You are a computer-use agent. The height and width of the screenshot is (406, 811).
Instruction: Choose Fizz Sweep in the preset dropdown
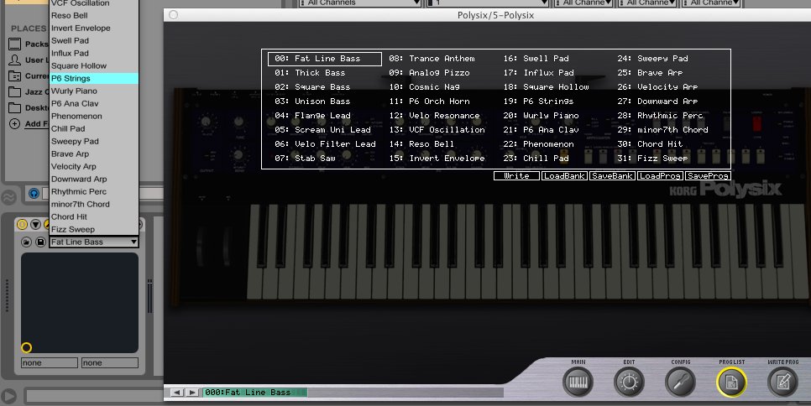[94, 229]
